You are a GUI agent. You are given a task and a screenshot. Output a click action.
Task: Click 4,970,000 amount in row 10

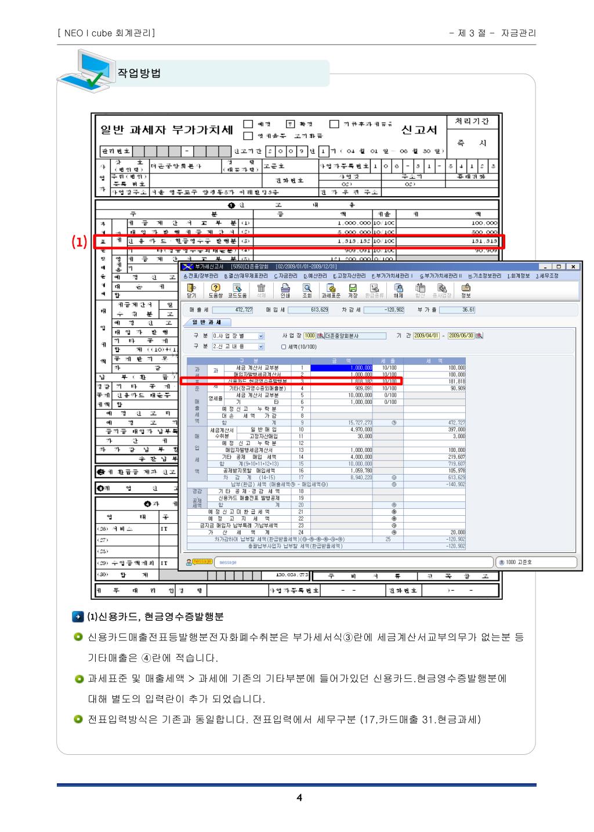pyautogui.click(x=342, y=429)
